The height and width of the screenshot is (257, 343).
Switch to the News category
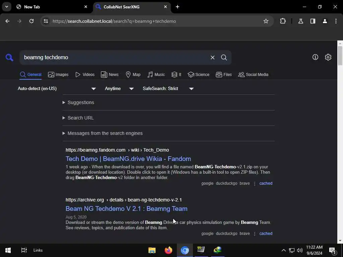[110, 75]
